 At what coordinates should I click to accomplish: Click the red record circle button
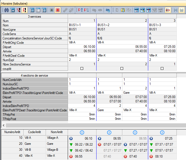[57, 10]
